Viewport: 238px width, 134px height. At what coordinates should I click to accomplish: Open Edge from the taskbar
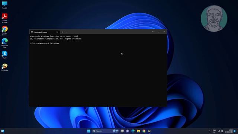point(133,131)
